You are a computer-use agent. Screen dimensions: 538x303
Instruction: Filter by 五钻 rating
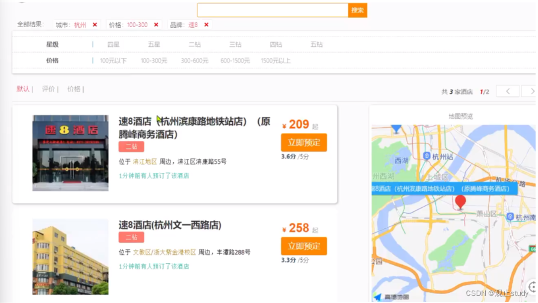point(317,45)
